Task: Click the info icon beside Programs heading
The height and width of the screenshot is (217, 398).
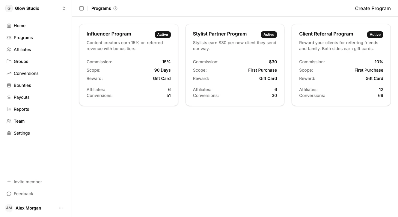Action: pos(115,8)
